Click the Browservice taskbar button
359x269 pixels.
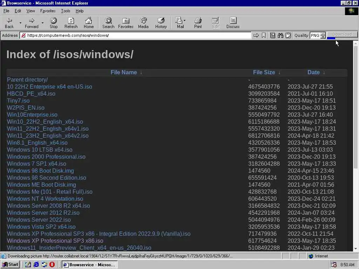[89, 265]
